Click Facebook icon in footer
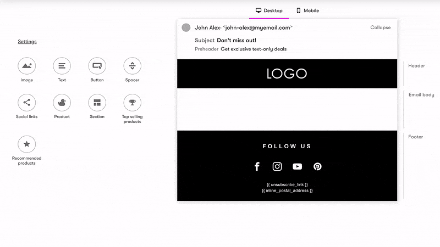 [x=257, y=166]
